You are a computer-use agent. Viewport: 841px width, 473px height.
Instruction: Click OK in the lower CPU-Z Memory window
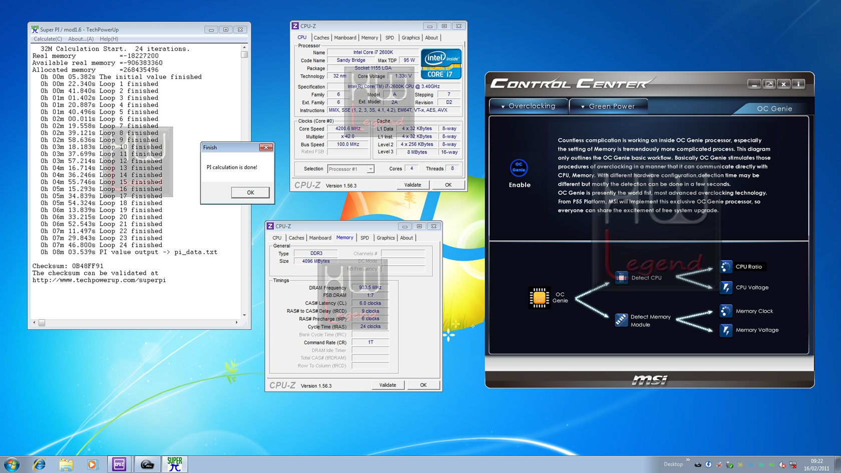tap(423, 385)
